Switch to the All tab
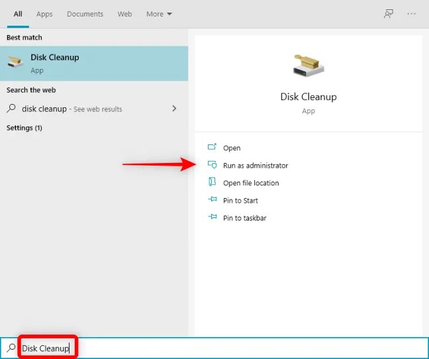 click(x=18, y=14)
